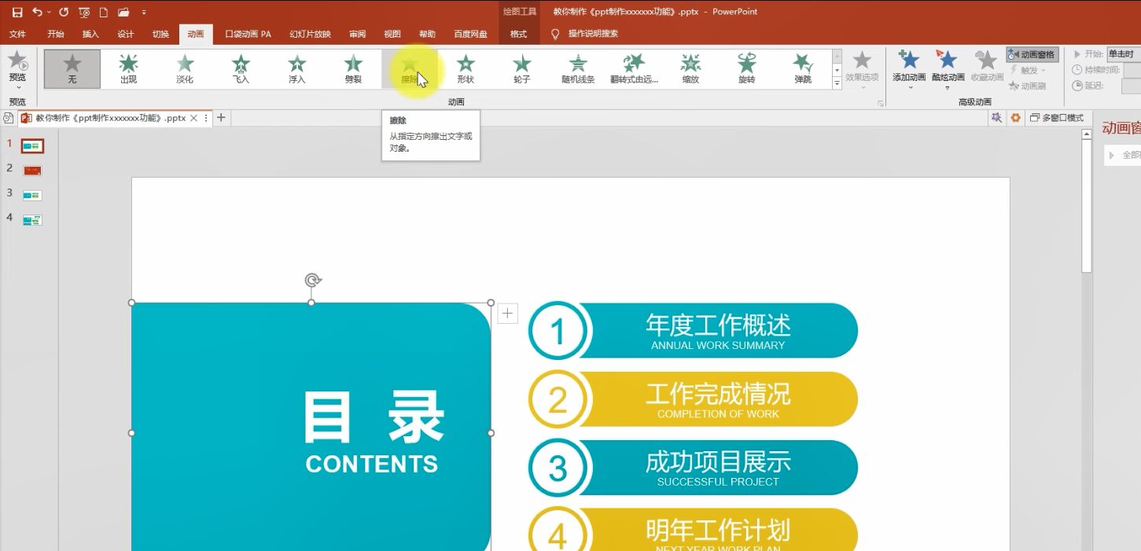Choose the 无 (none) animation effect

tap(72, 68)
